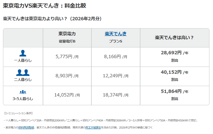Click the 楽天でんきは東京電力より高い？ subheading
The width and height of the screenshot is (213, 134).
click(x=52, y=18)
